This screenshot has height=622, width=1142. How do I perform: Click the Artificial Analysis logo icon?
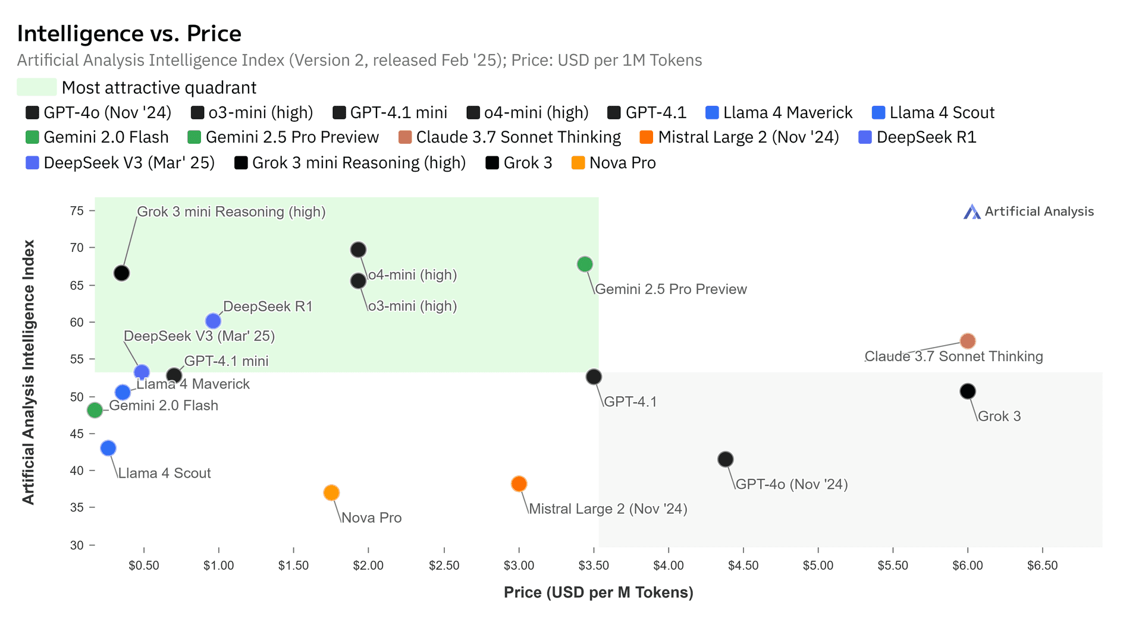972,212
